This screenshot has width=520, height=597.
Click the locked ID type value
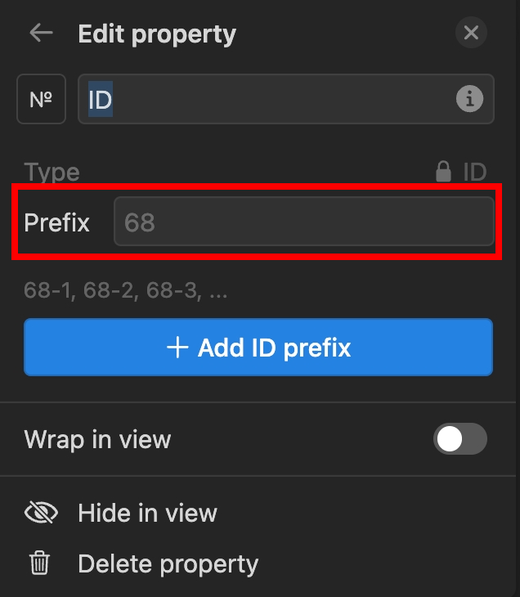tap(475, 172)
